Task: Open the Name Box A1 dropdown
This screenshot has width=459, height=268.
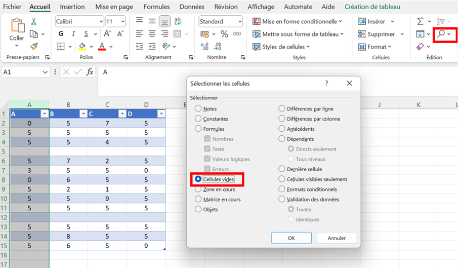Action: coord(45,72)
